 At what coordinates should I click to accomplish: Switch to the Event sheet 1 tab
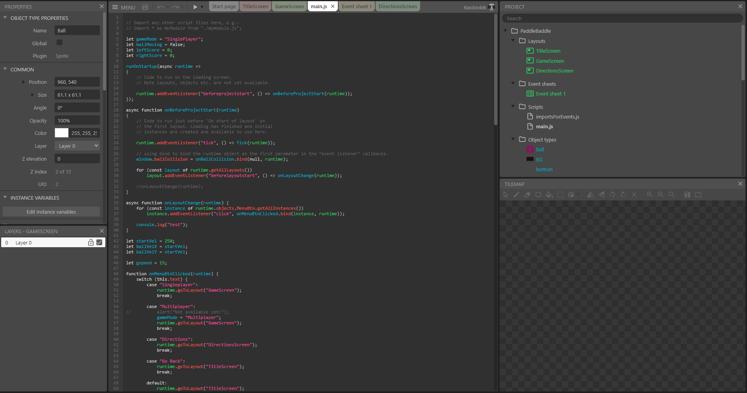(356, 6)
